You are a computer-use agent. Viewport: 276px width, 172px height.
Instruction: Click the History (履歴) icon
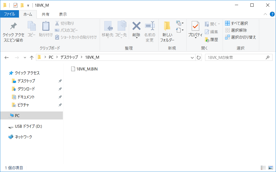pyautogui.click(x=207, y=40)
